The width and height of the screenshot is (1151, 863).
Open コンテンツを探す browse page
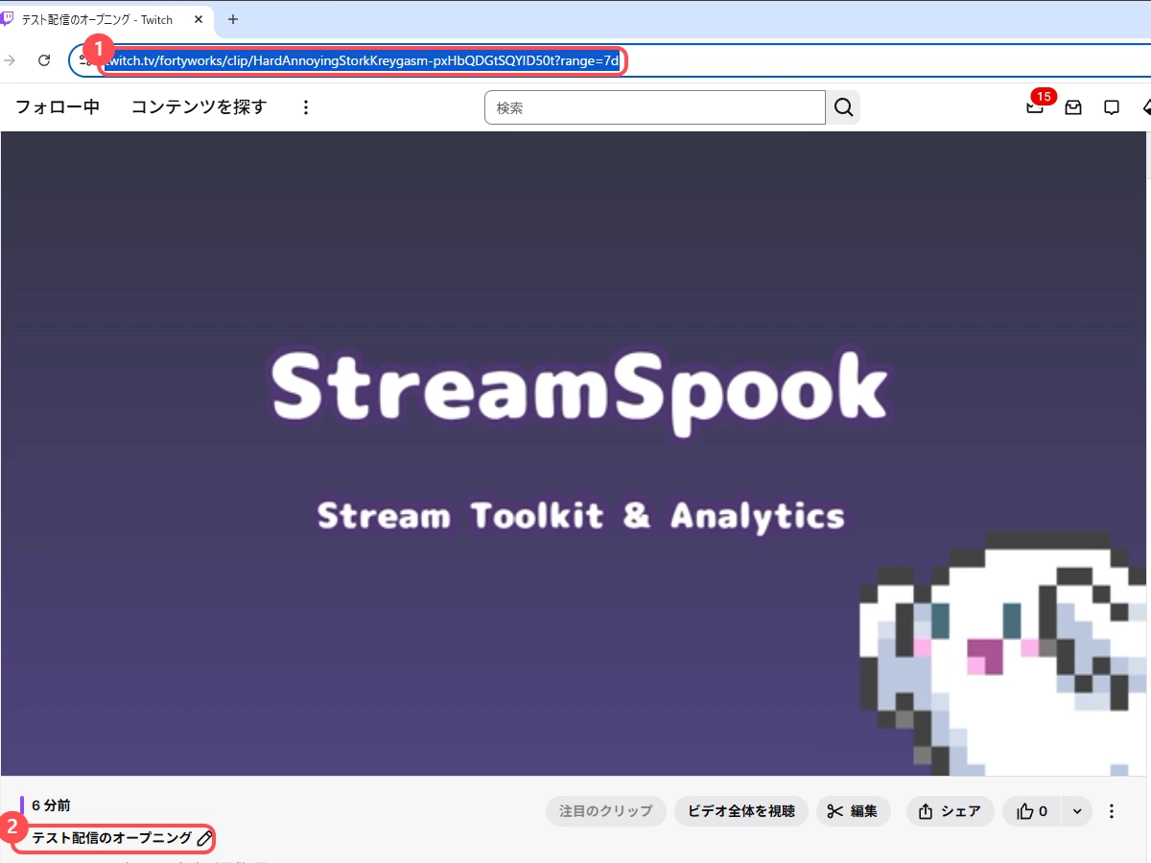(199, 107)
